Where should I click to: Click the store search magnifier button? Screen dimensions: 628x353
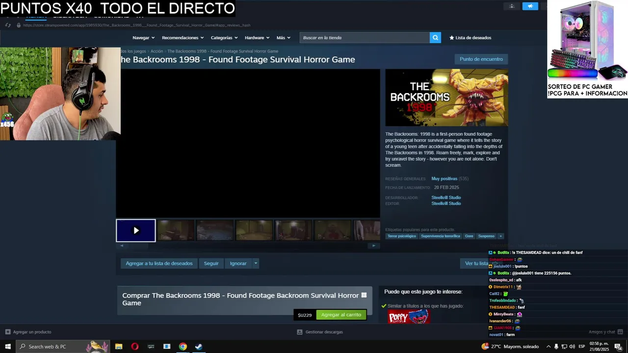[435, 38]
